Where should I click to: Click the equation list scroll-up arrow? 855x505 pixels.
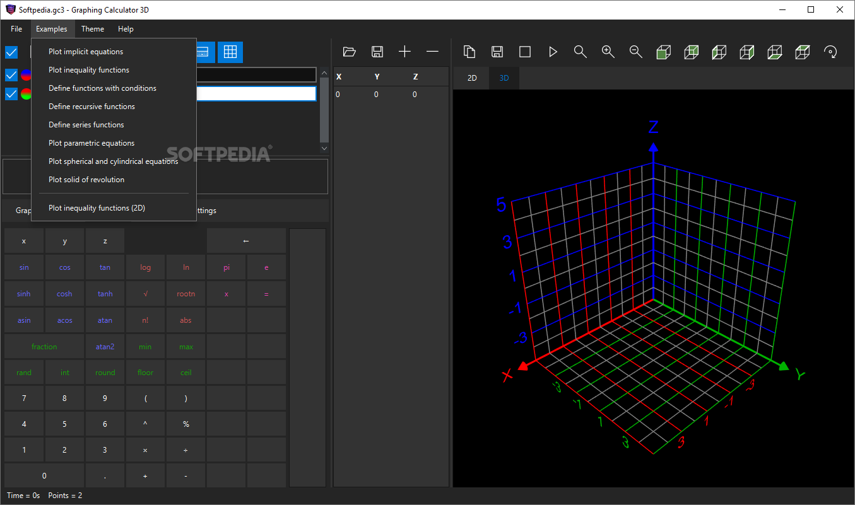(x=324, y=73)
